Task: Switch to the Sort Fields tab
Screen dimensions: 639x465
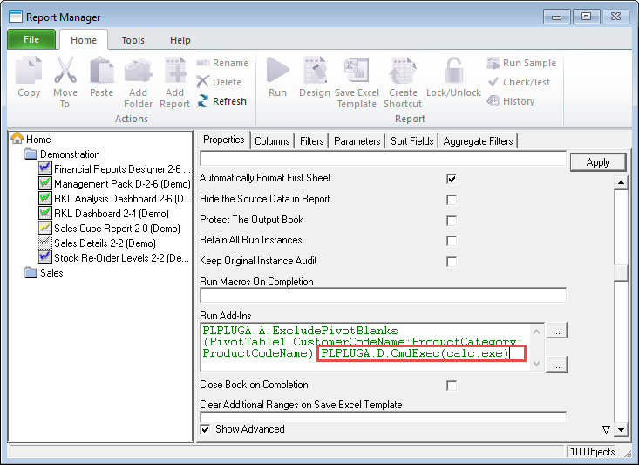Action: [412, 141]
